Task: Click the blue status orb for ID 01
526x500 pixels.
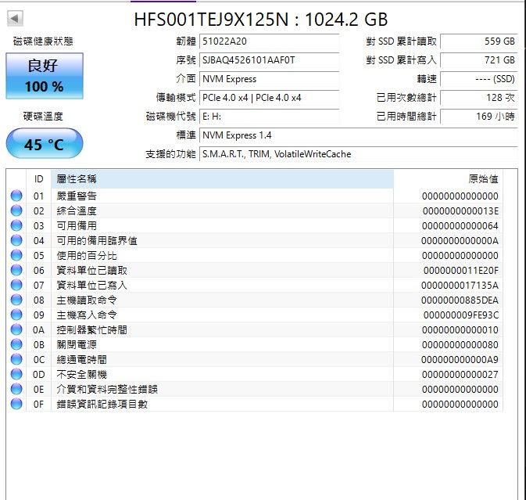Action: (16, 196)
